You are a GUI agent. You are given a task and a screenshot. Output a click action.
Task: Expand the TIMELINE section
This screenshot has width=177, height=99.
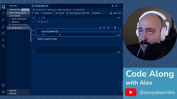pos(13,94)
